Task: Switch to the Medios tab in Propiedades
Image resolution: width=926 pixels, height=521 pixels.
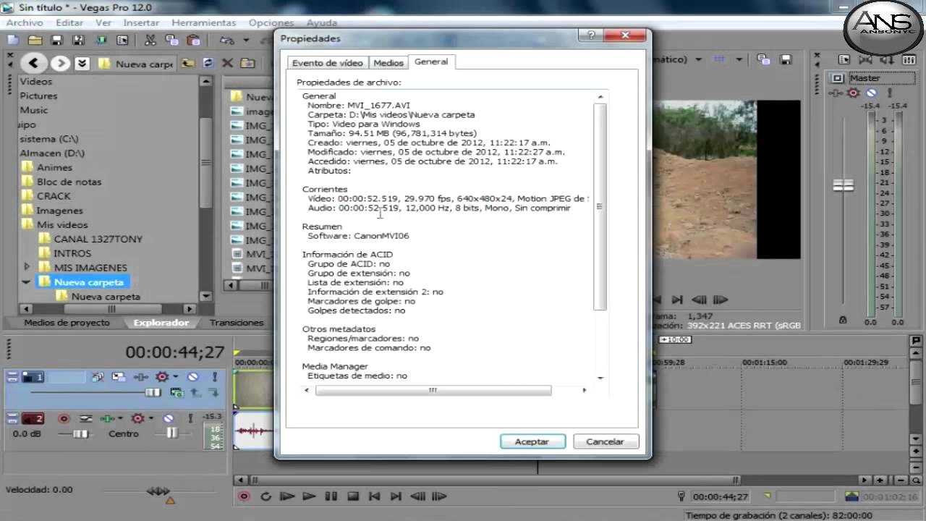Action: click(x=388, y=63)
